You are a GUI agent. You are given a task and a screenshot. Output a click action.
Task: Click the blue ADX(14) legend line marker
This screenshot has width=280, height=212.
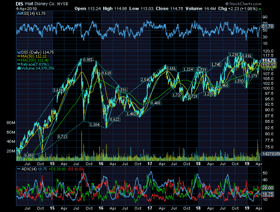click(19, 169)
